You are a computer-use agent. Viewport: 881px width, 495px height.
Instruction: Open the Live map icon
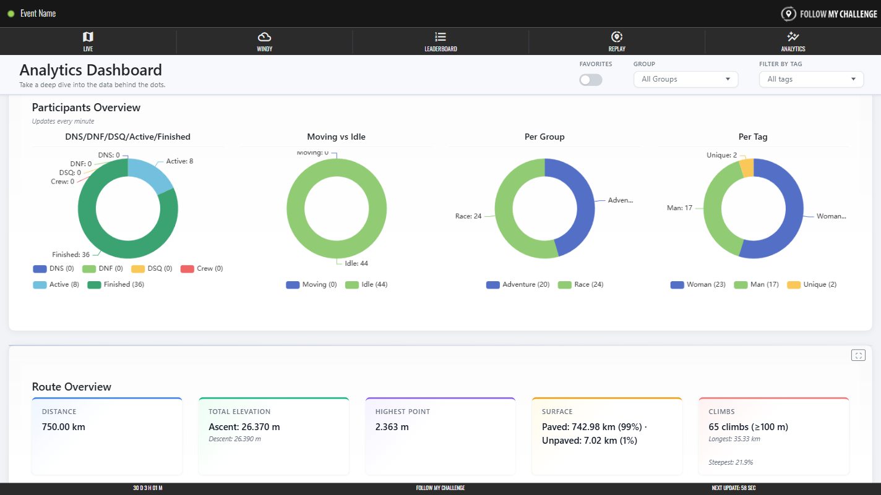pos(88,37)
